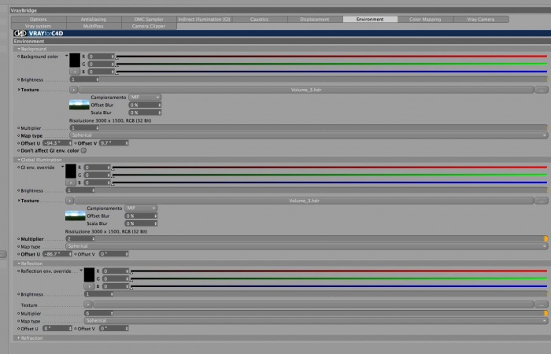Screen dimensions: 551x354
Task: Toggle animation dot beside Background Map type
Action: (19, 135)
